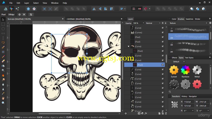212x119 pixels.
Task: Open the Layer menu
Action: (x=26, y=3)
